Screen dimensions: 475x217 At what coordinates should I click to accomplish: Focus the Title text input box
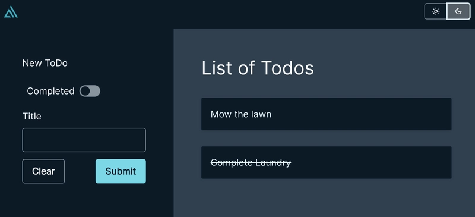(x=84, y=140)
